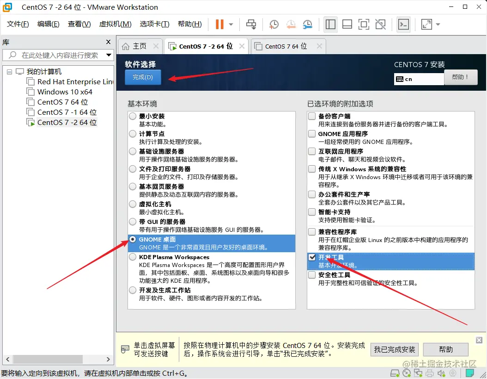487x379 pixels.
Task: Click the pause virtual machine icon
Action: [x=219, y=24]
